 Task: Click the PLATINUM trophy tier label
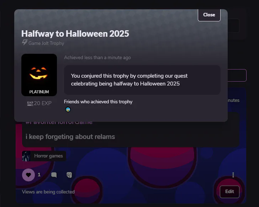coord(39,92)
